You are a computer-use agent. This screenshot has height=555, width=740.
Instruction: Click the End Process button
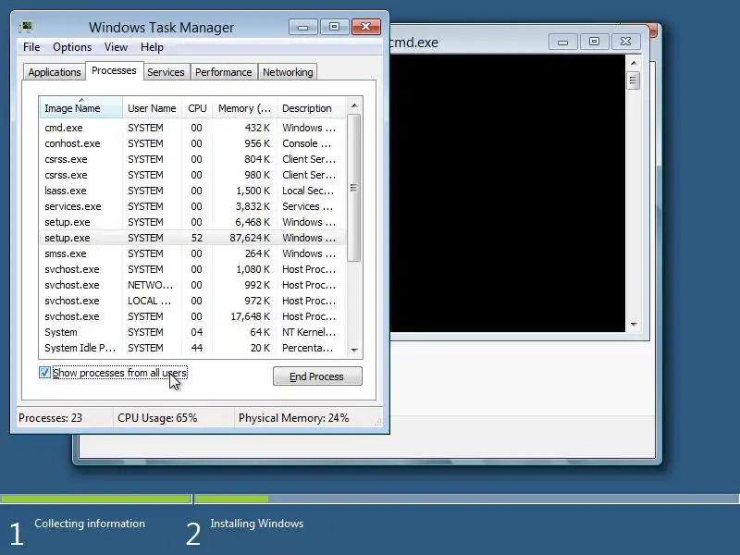[317, 376]
